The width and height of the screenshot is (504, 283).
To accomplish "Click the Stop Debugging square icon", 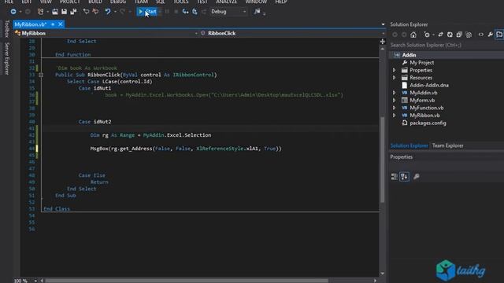I will click(x=176, y=12).
